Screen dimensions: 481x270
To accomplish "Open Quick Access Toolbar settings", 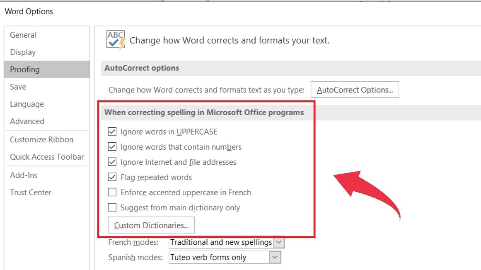I will [47, 157].
